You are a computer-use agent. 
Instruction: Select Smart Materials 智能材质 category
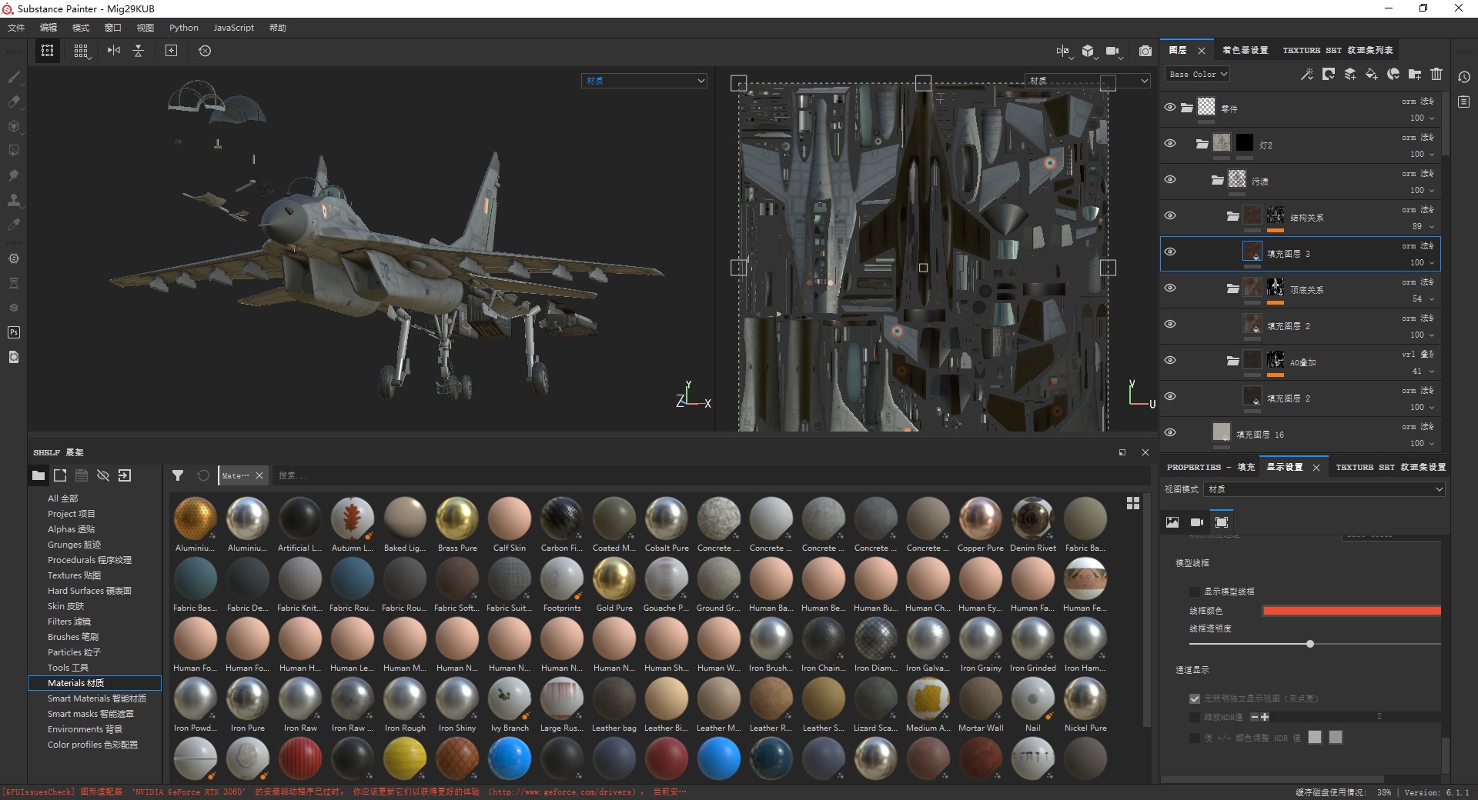click(97, 698)
